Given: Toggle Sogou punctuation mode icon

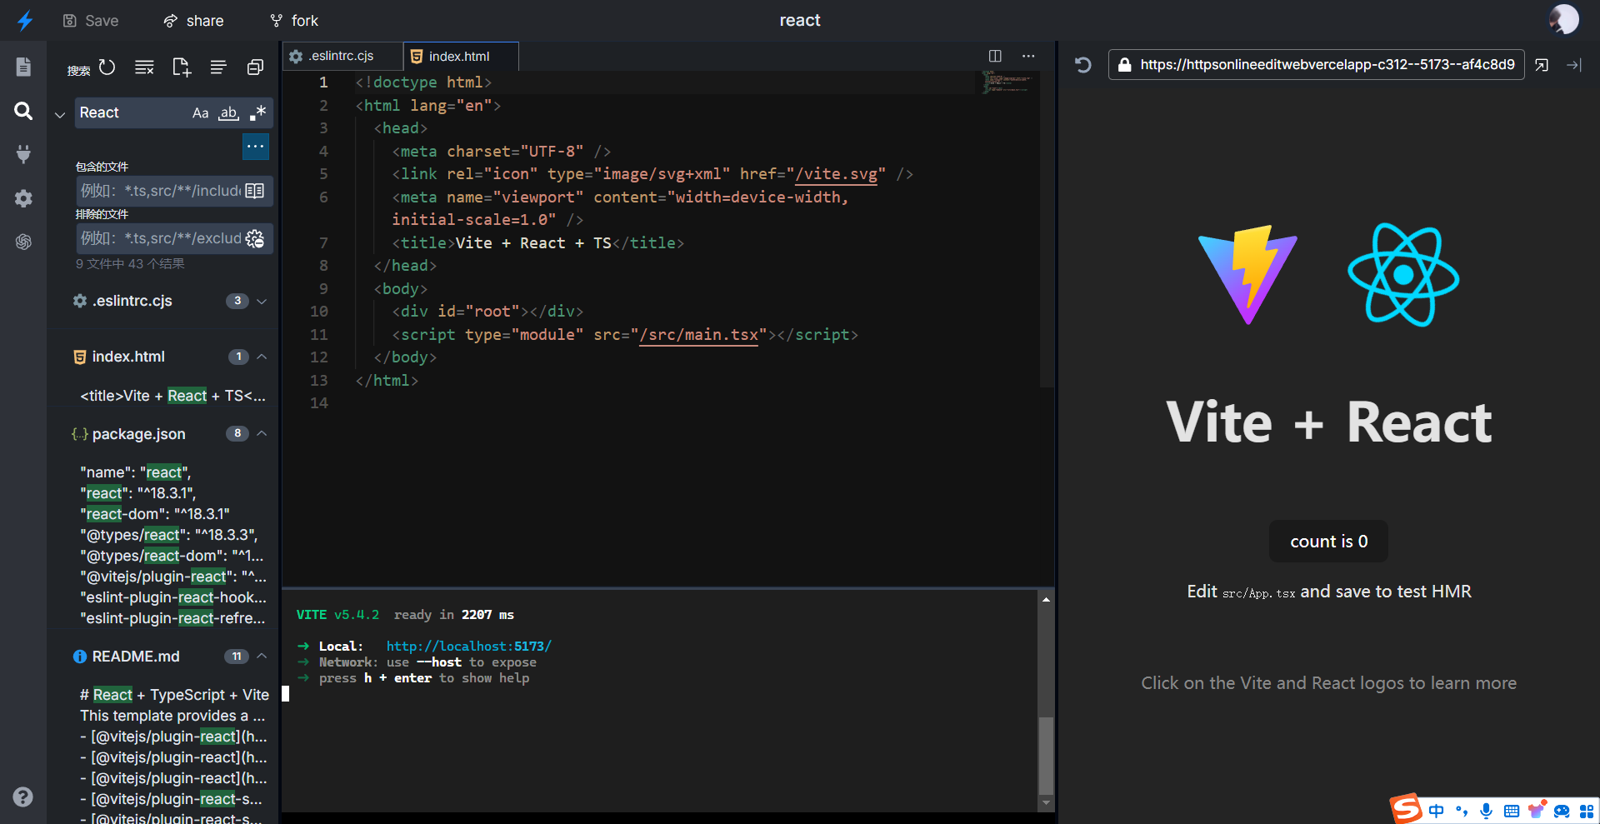Looking at the screenshot, I should [1462, 811].
